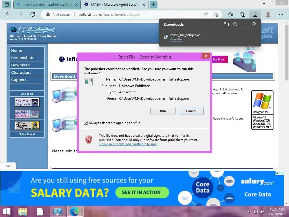Click SEE IT IN ACTION ad button
The image size is (289, 217).
pos(142,192)
